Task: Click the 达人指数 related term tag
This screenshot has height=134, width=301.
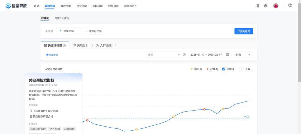Action: tap(55, 129)
